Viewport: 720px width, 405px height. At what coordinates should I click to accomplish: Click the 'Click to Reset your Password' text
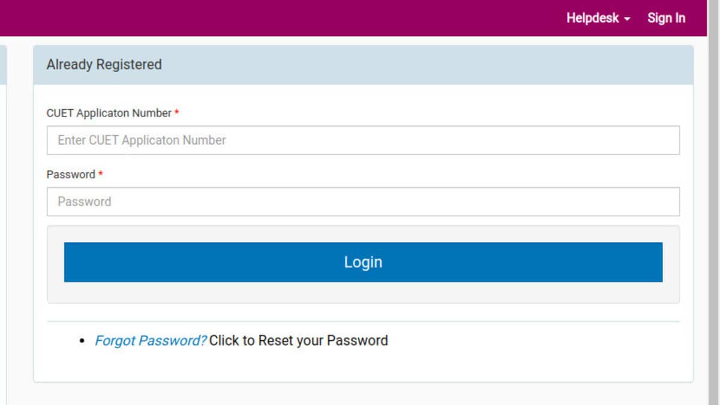click(298, 341)
